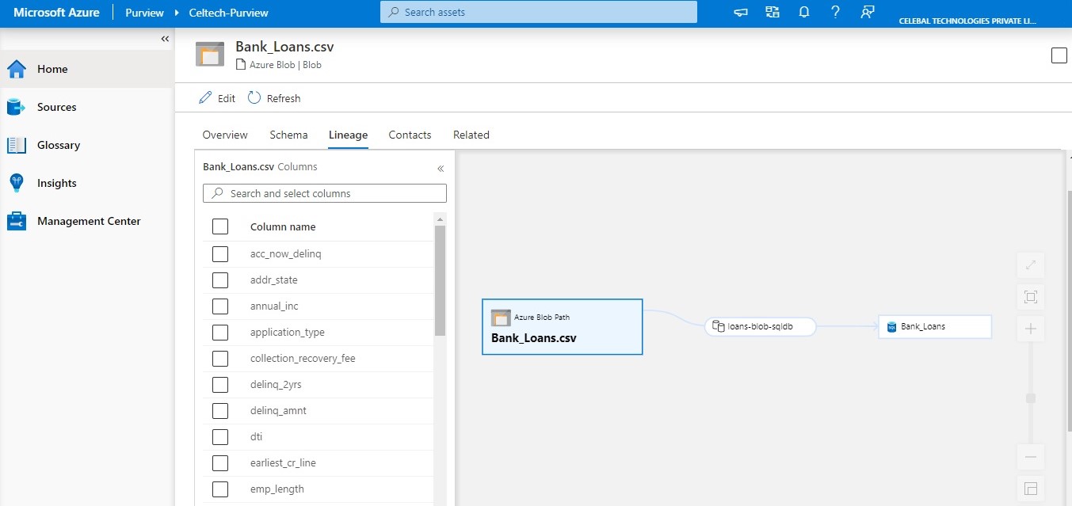Screen dimensions: 1072x506
Task: Select the Insights lightbulb icon in the sidebar
Action: pyautogui.click(x=17, y=182)
